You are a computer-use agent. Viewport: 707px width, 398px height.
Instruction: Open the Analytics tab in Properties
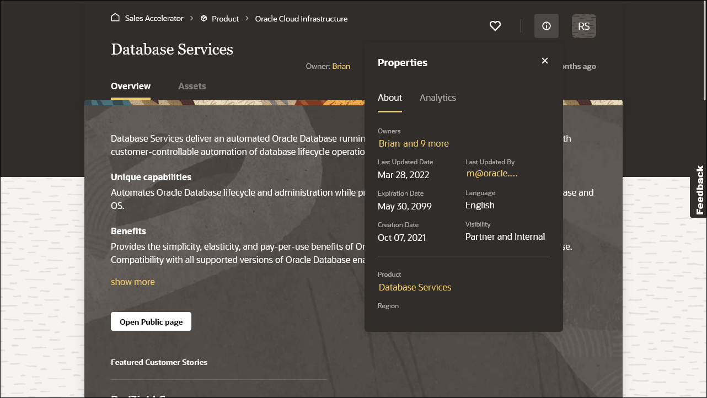[x=437, y=98]
